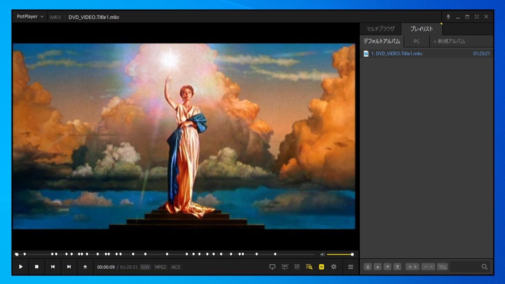Skip to the next track
The height and width of the screenshot is (284, 505).
click(69, 267)
